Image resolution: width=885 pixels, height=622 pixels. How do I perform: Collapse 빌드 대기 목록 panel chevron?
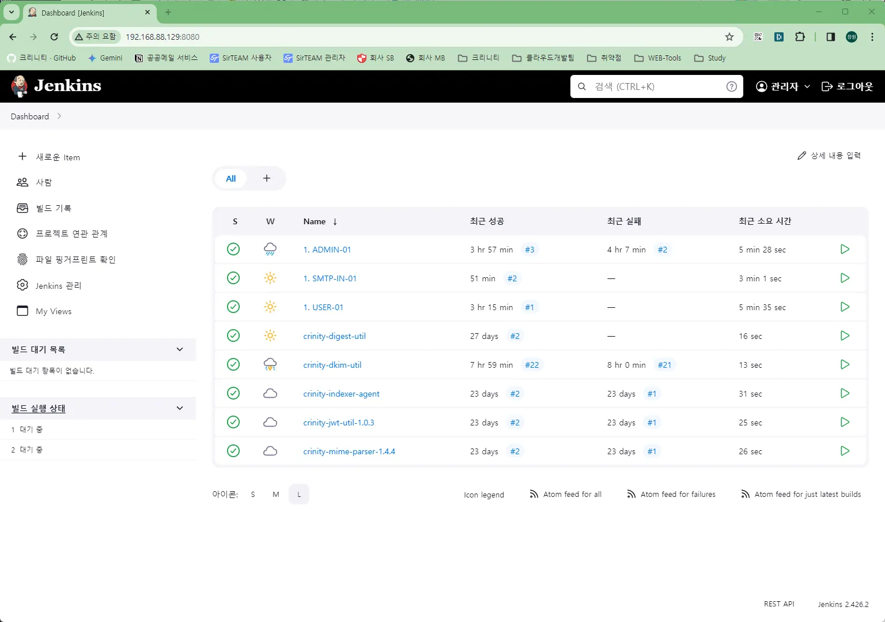pyautogui.click(x=180, y=349)
